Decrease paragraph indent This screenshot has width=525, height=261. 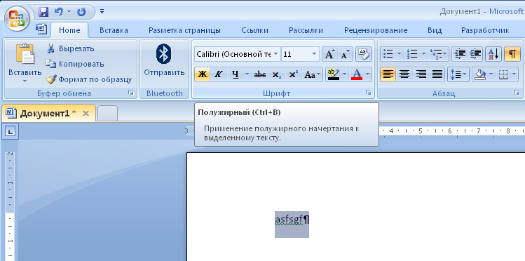pyautogui.click(x=459, y=54)
